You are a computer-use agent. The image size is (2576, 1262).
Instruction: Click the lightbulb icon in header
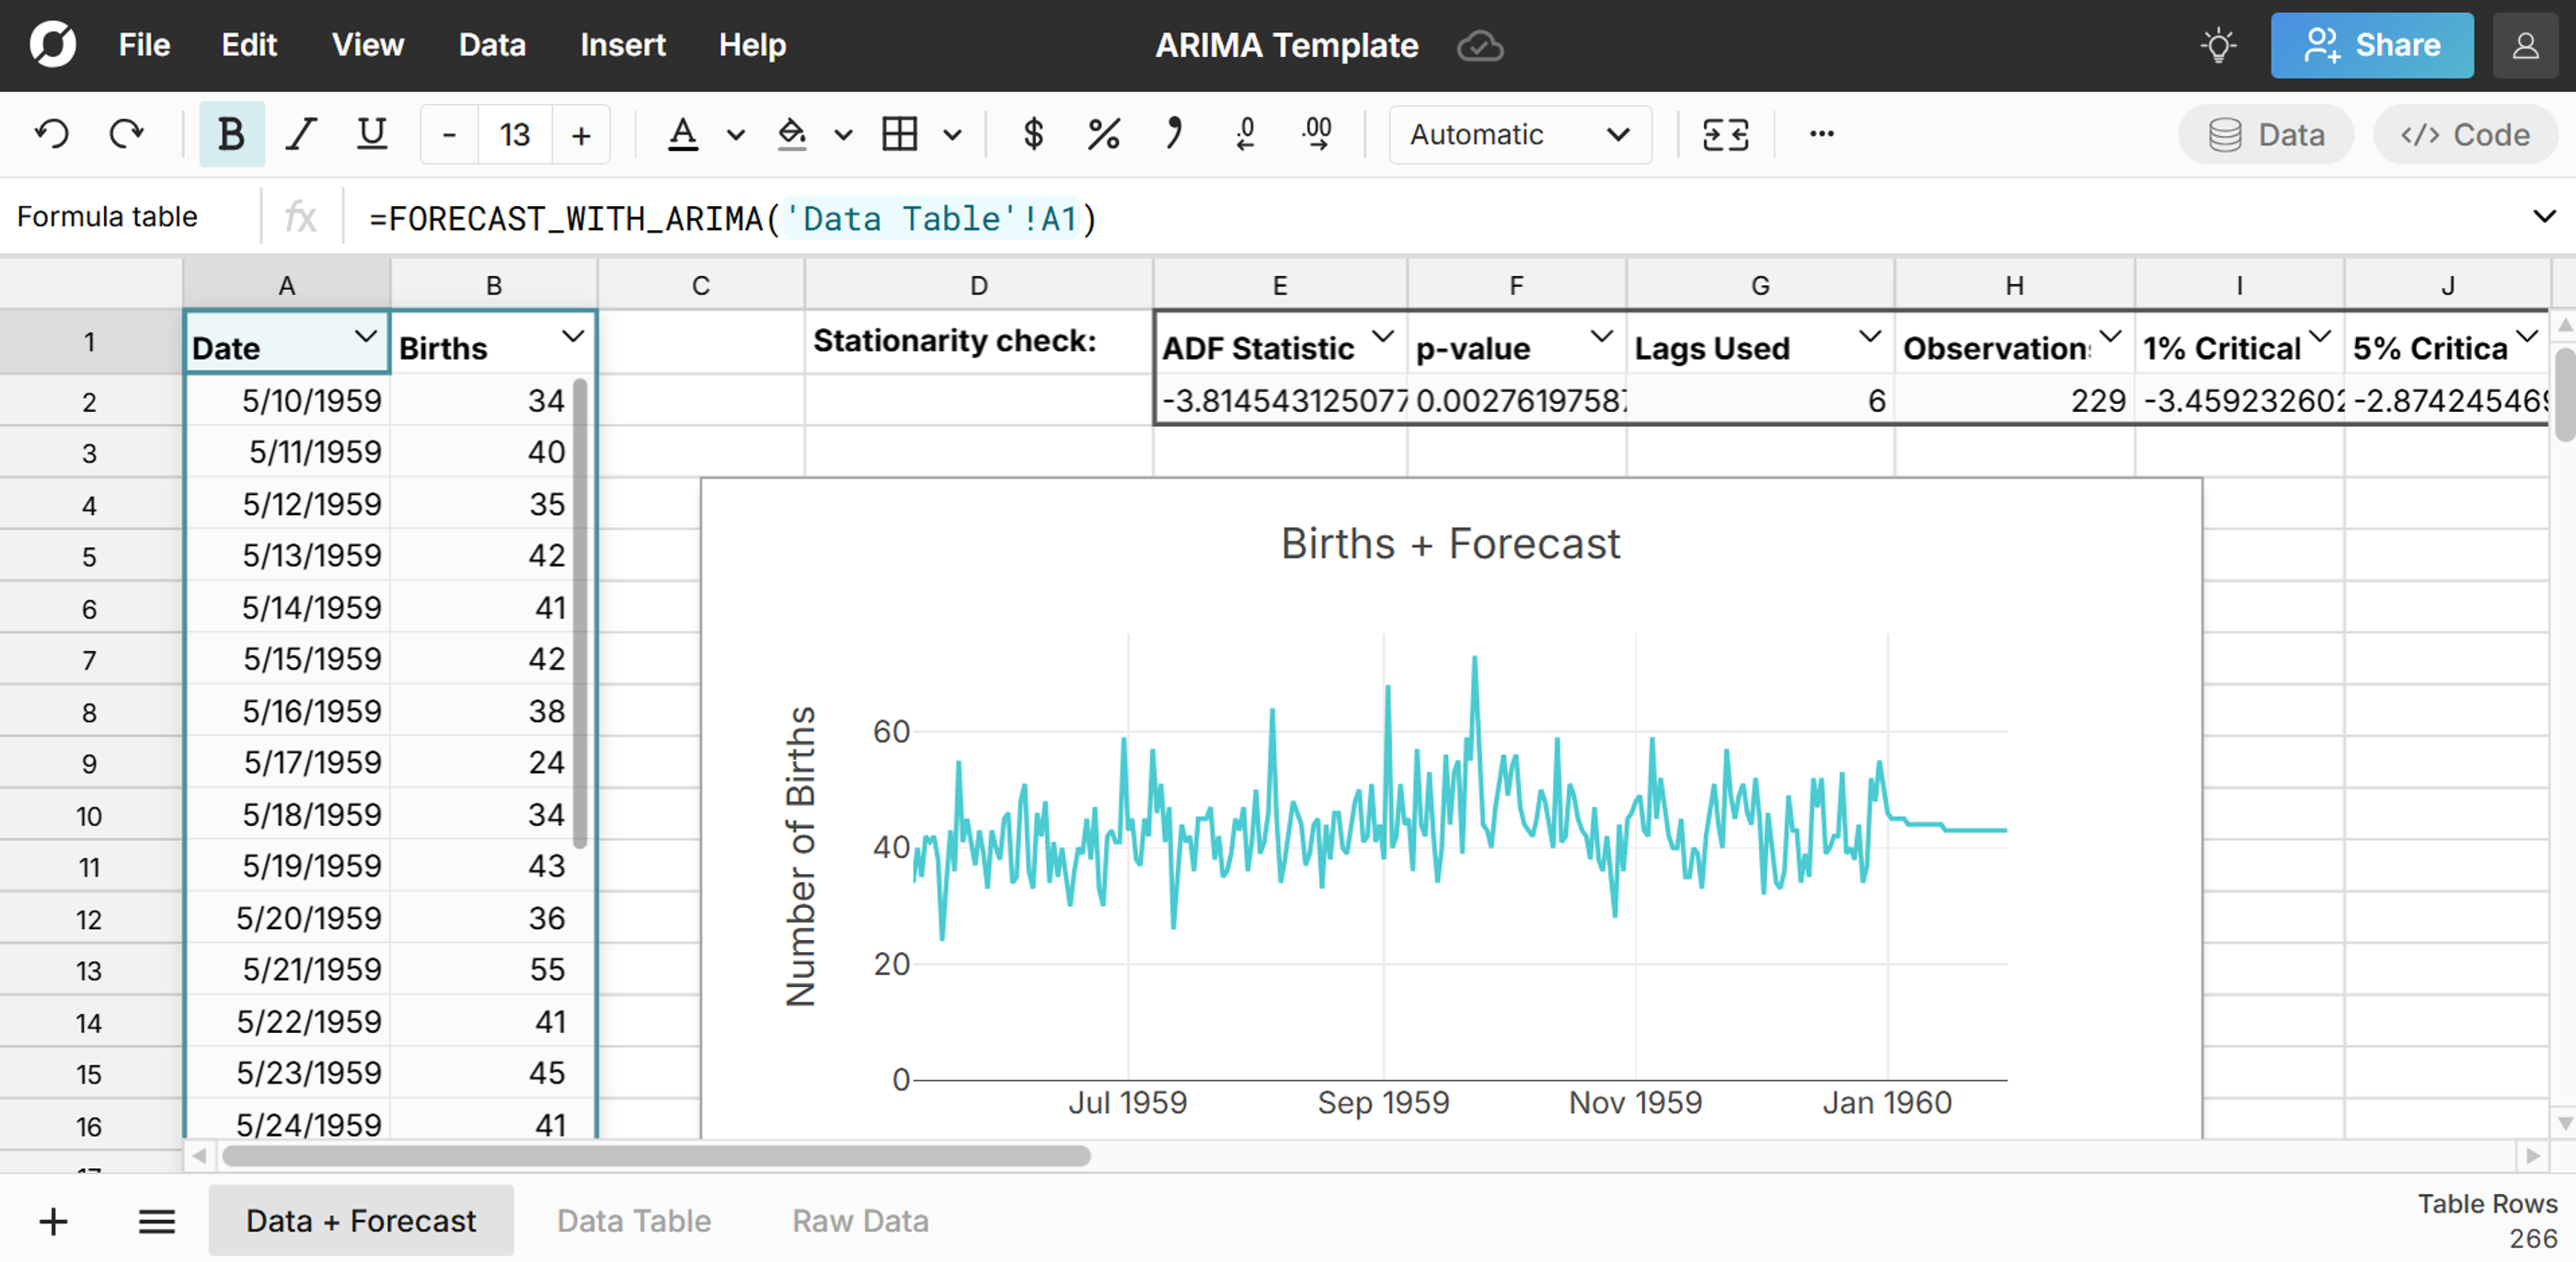click(x=2218, y=46)
